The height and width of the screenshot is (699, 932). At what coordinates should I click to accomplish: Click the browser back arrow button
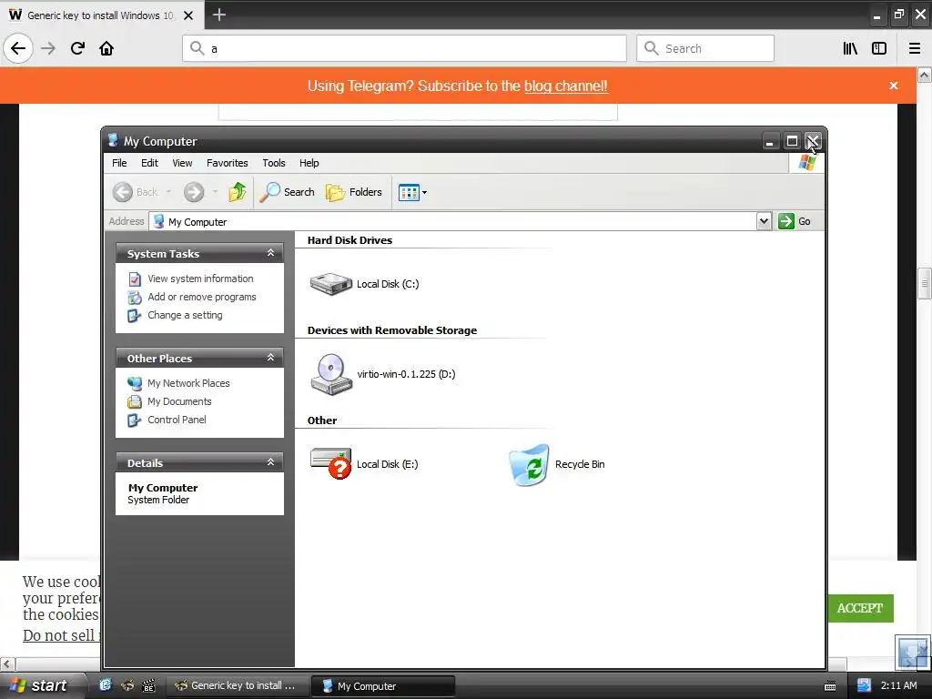18,48
